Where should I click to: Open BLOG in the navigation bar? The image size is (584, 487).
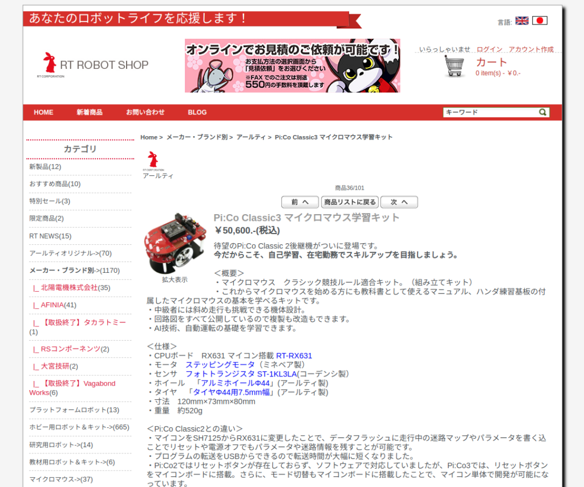(x=197, y=112)
